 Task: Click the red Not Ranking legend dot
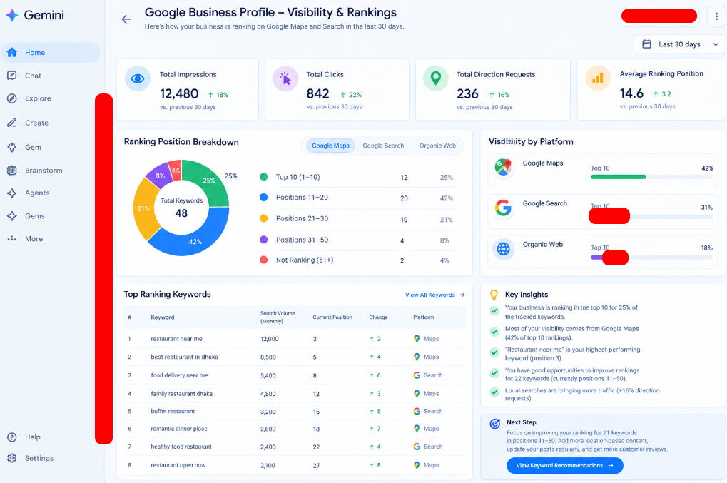(x=264, y=260)
